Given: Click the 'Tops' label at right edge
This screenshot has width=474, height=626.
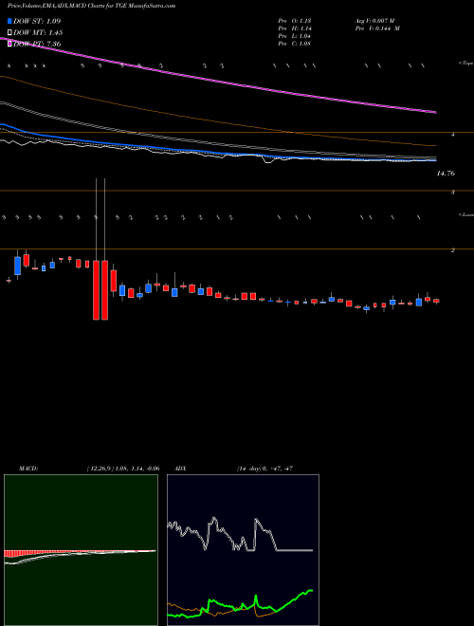Looking at the screenshot, I should (x=465, y=64).
